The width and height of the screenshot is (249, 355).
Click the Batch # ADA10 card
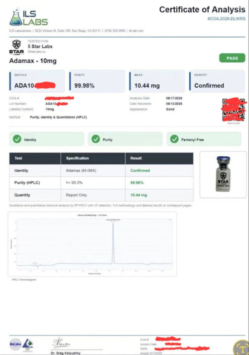click(x=37, y=81)
